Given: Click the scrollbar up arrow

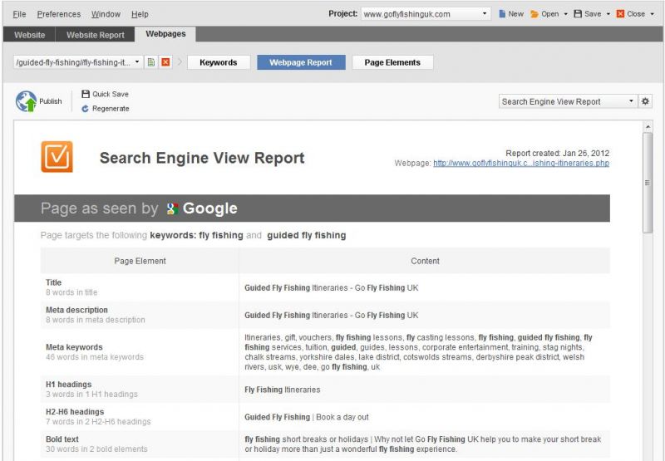Looking at the screenshot, I should (x=648, y=127).
